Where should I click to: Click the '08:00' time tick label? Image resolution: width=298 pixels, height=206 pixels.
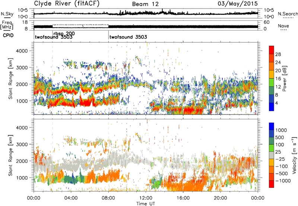click(108, 198)
